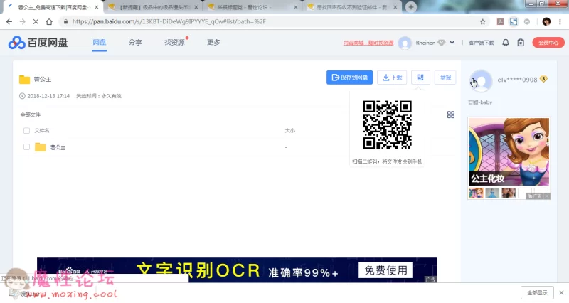The width and height of the screenshot is (569, 303).
Task: Click the 全部文件 breadcrumb
Action: click(x=31, y=115)
